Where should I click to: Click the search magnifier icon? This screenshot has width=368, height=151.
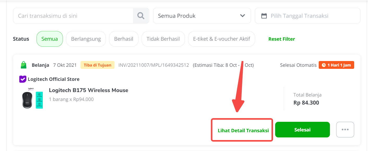141,16
